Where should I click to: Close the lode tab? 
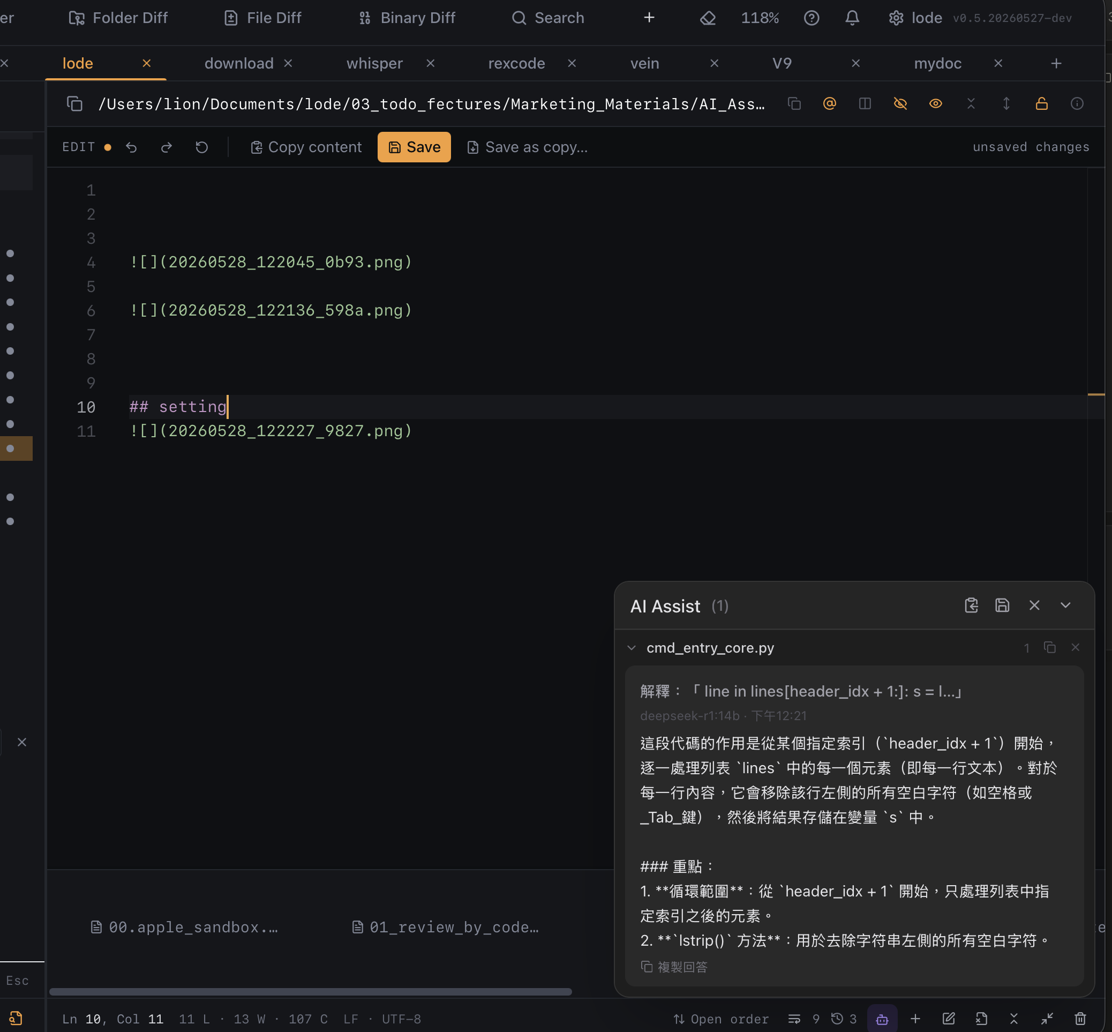[147, 63]
